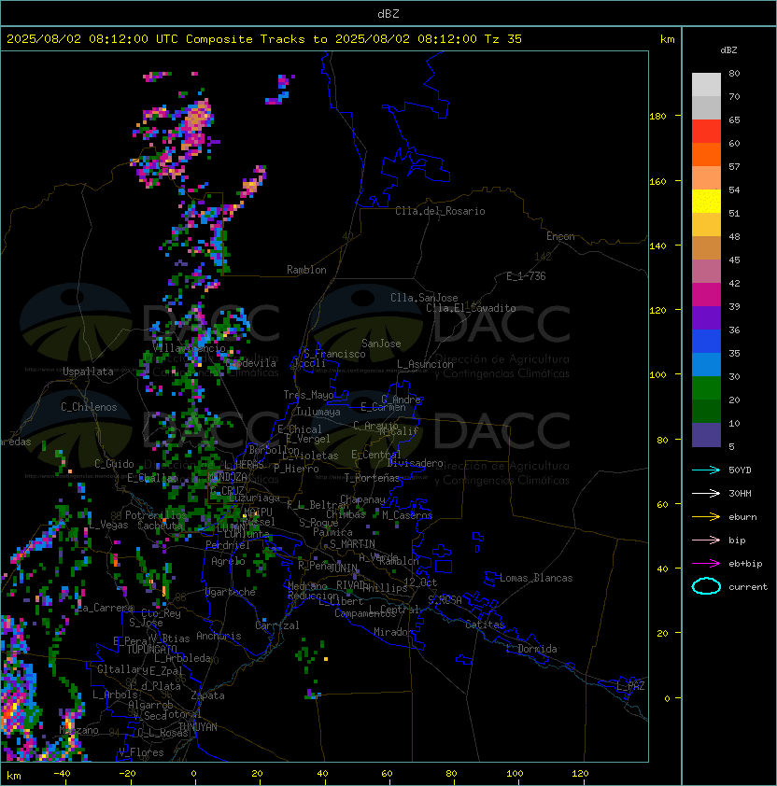Pick the magenta 39-42 dBZ swatch
Image resolution: width=777 pixels, height=786 pixels.
point(706,295)
